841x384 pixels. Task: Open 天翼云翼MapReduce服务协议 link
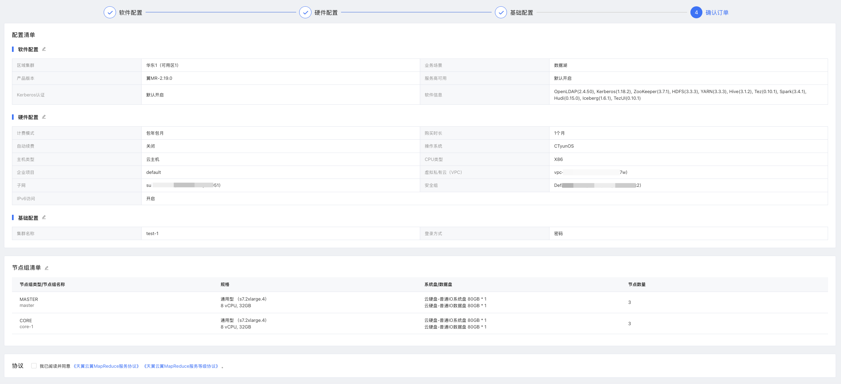click(x=106, y=366)
